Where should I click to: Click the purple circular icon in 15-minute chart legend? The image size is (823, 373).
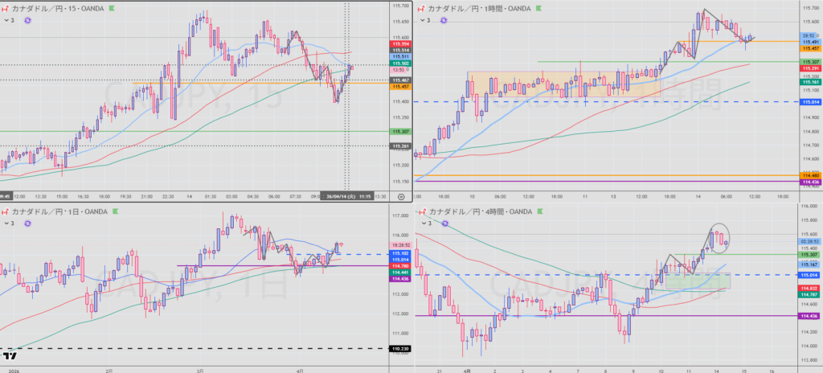tap(28, 20)
